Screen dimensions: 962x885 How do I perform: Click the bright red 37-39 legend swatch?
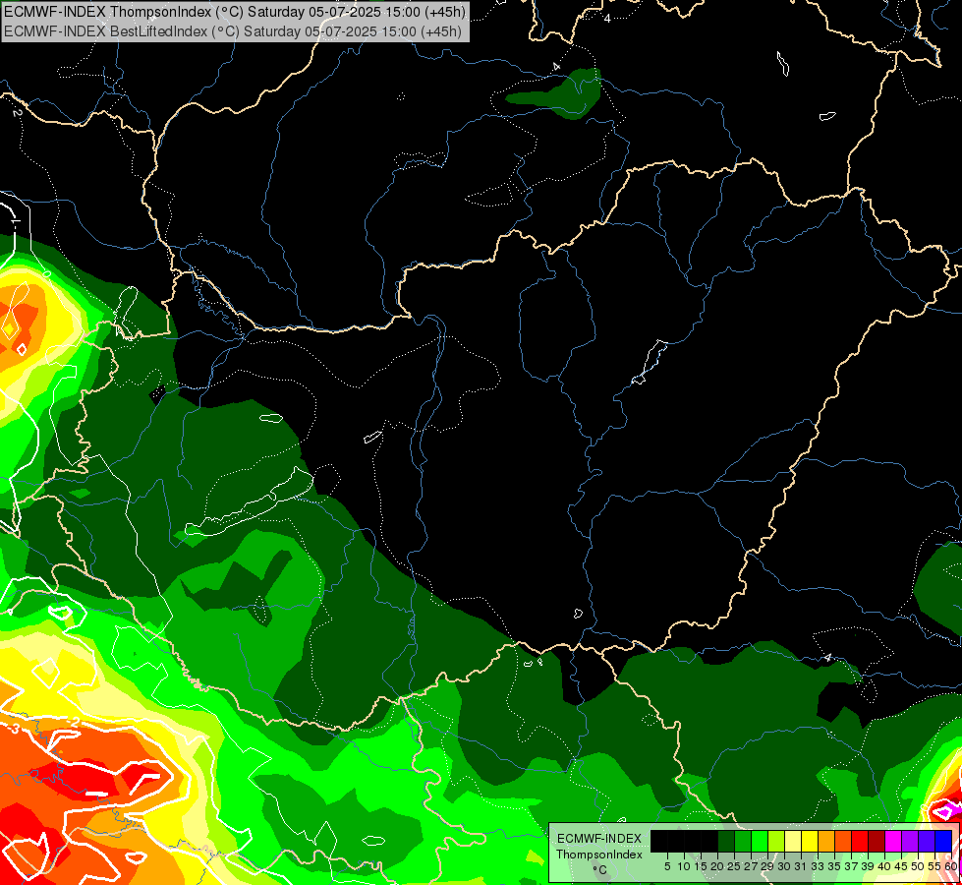860,842
